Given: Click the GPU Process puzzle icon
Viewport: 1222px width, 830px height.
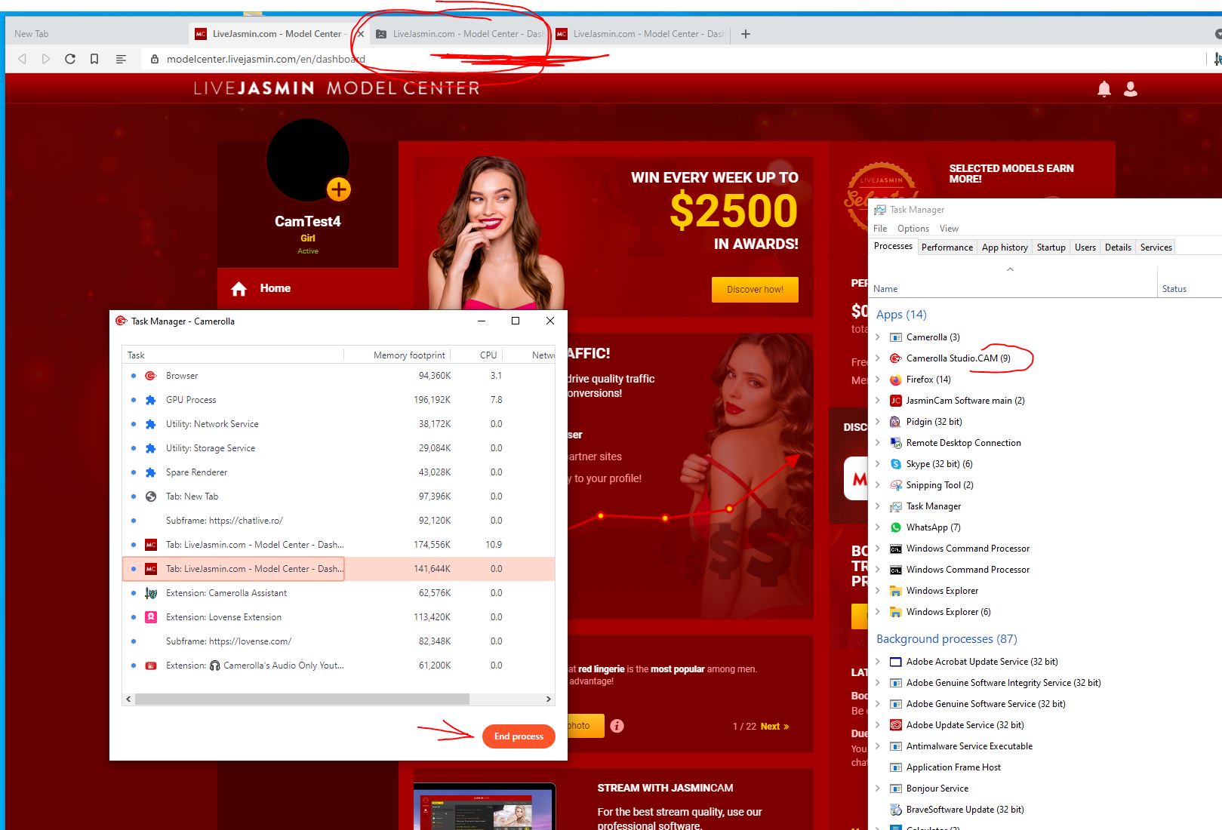Looking at the screenshot, I should click(x=151, y=400).
